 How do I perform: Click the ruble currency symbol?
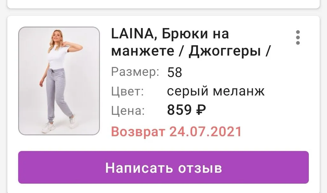[x=201, y=110]
